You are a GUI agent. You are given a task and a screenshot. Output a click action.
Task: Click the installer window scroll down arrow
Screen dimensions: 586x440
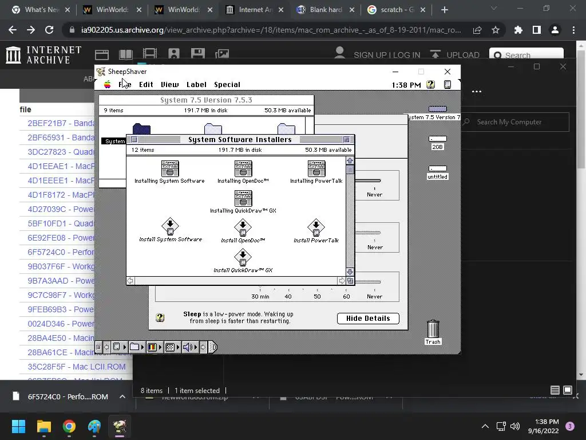coord(350,272)
